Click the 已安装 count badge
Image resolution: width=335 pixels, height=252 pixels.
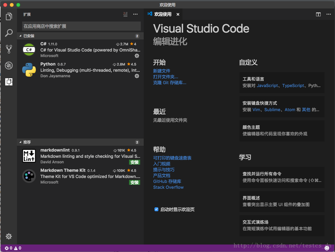pyautogui.click(x=137, y=36)
